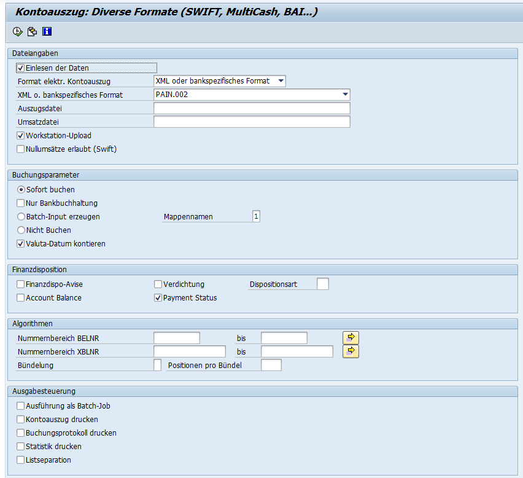Choose the Nicht Buchen radio option
The height and width of the screenshot is (478, 523).
(21, 230)
